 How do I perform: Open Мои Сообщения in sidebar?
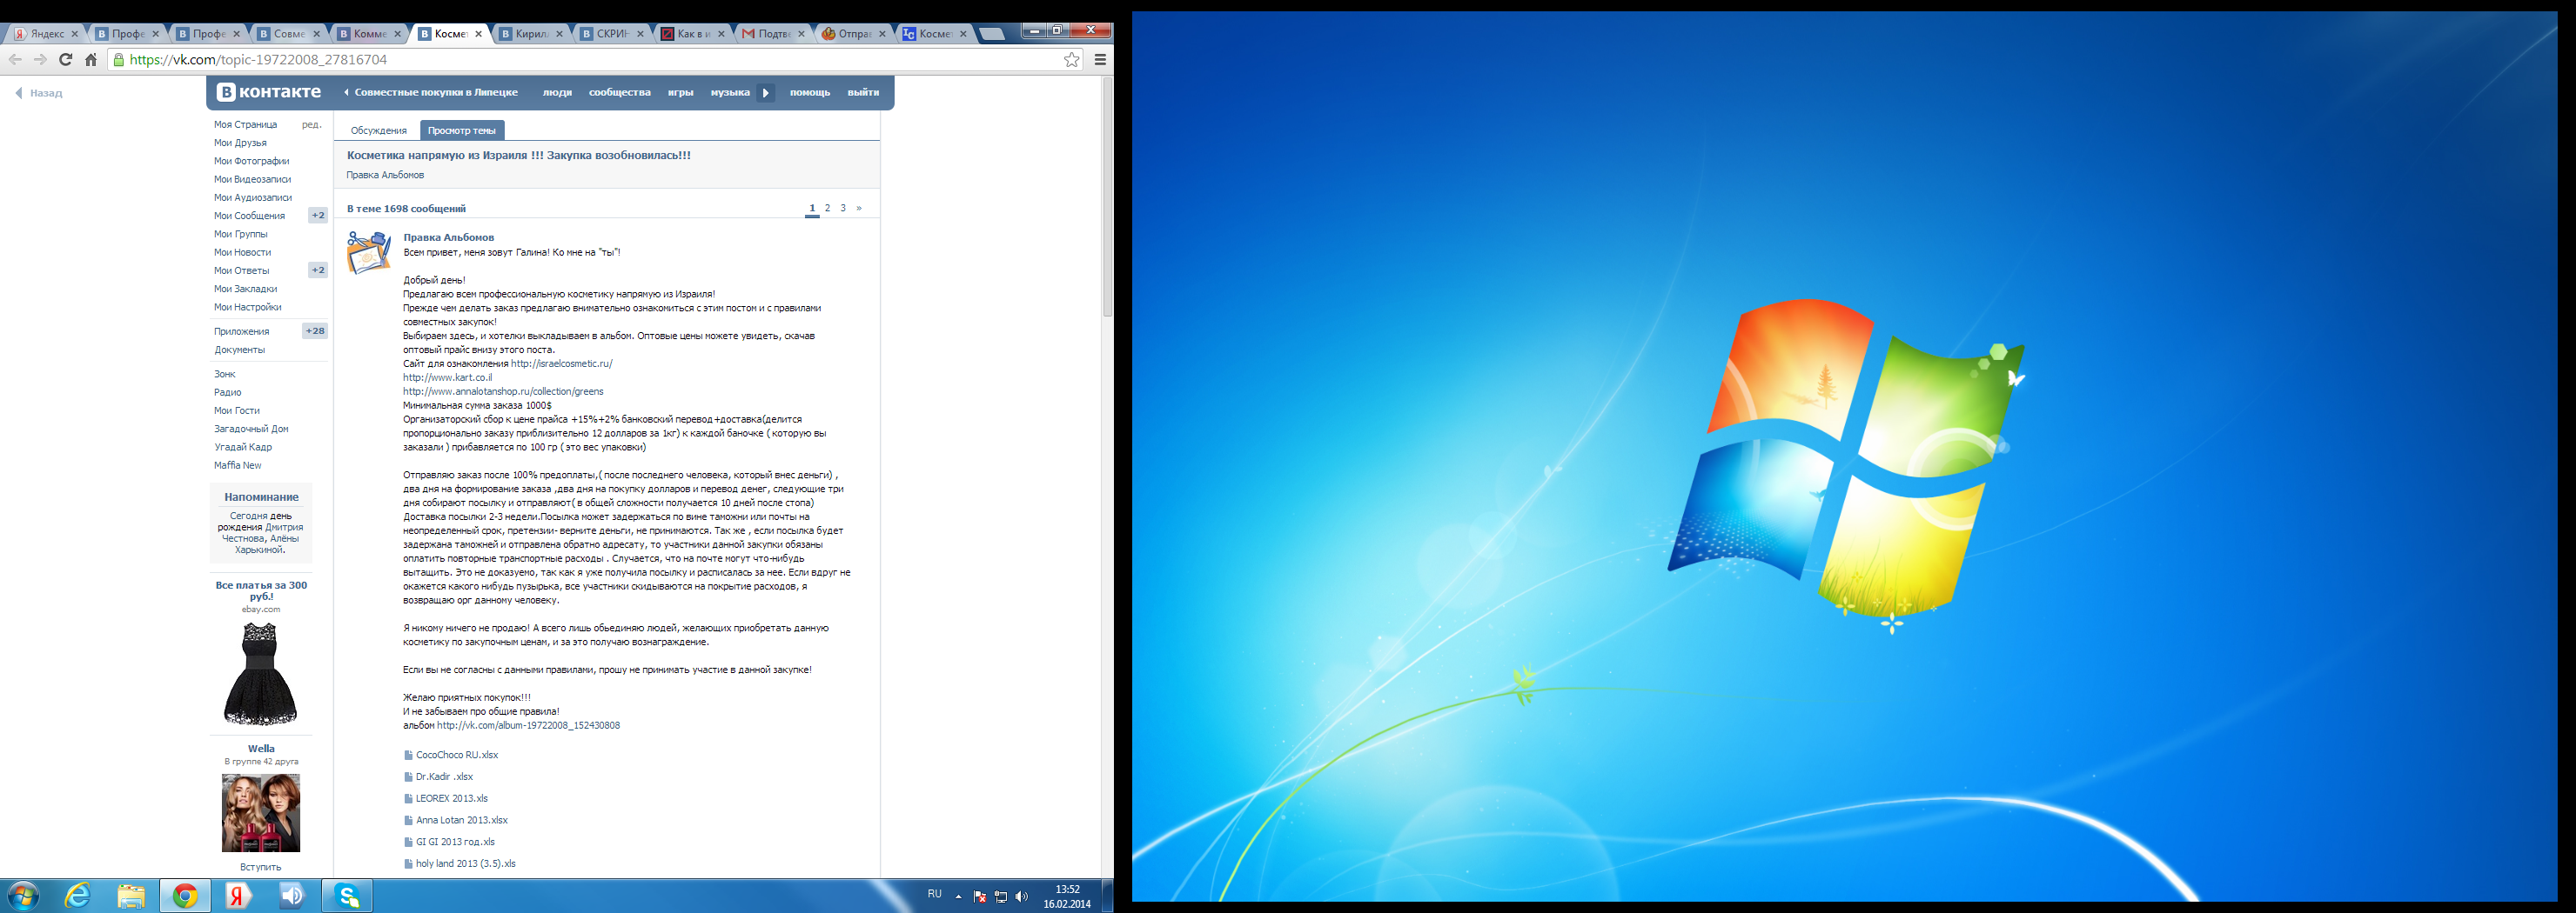(x=249, y=216)
